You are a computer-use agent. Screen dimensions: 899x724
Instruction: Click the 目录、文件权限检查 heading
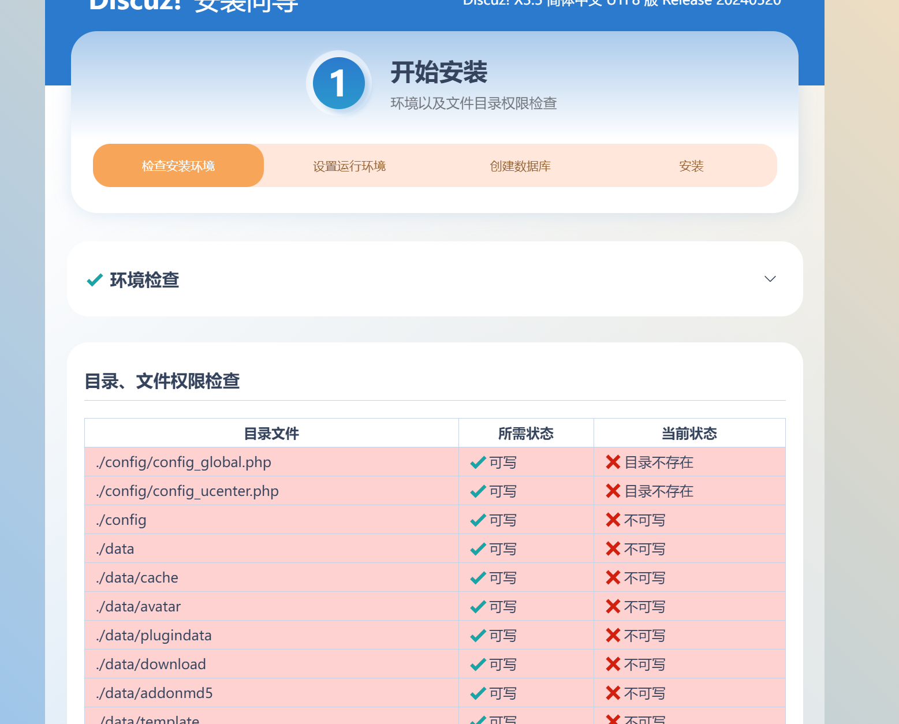(x=162, y=381)
